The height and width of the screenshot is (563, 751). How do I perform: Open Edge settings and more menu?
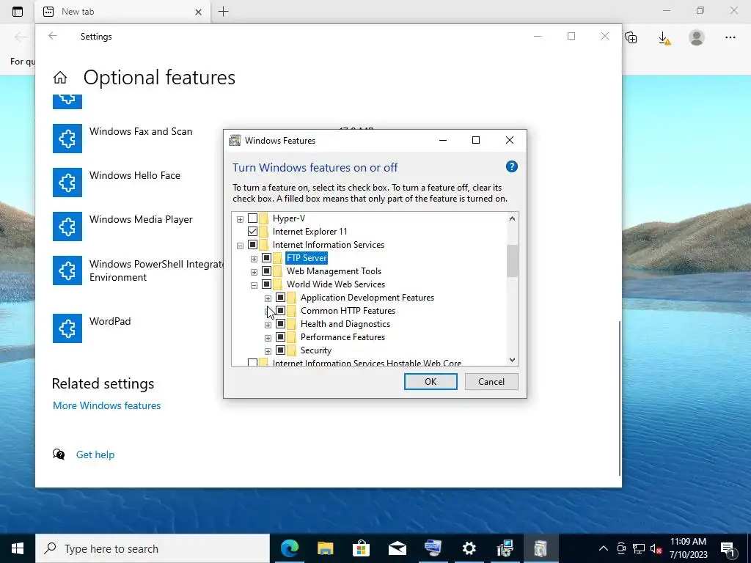730,37
